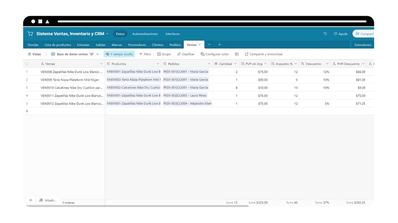The image size is (398, 223).
Task: Expand the base name dropdown arrow
Action: coord(107,34)
